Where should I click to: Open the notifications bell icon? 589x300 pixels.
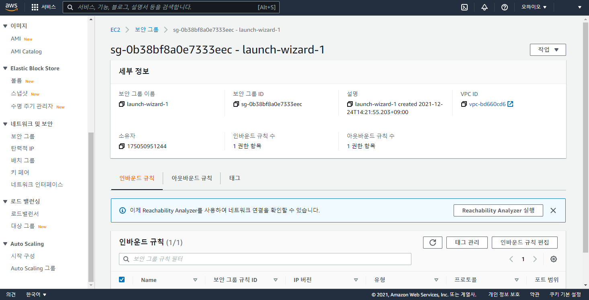tap(485, 7)
